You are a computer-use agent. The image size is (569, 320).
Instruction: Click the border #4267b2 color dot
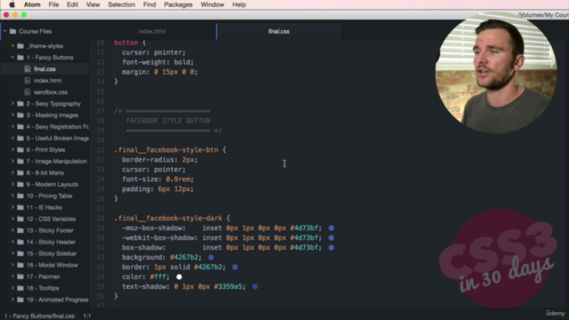coord(235,268)
